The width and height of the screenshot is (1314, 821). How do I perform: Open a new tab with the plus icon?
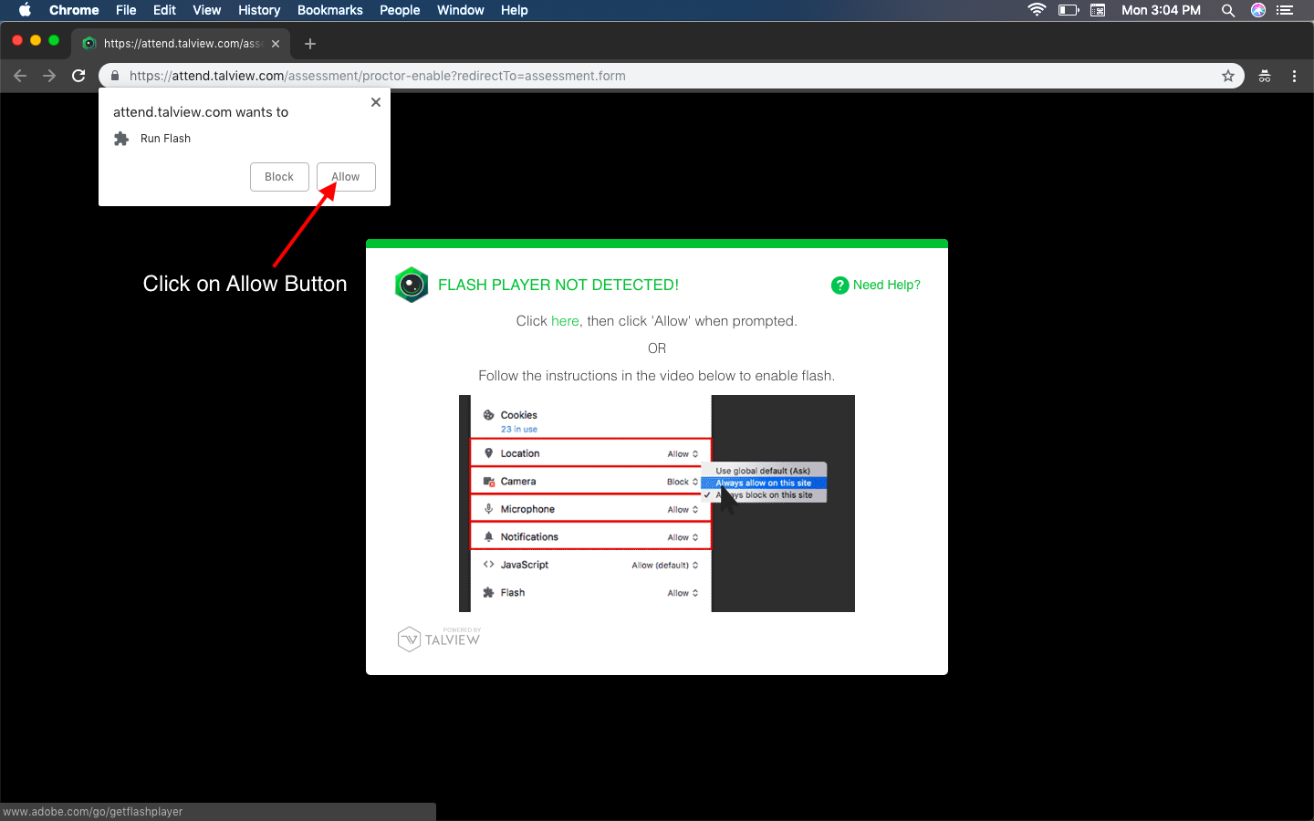(310, 44)
